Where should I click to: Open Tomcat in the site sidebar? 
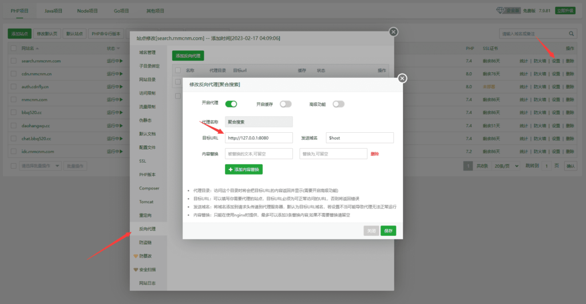coord(146,202)
